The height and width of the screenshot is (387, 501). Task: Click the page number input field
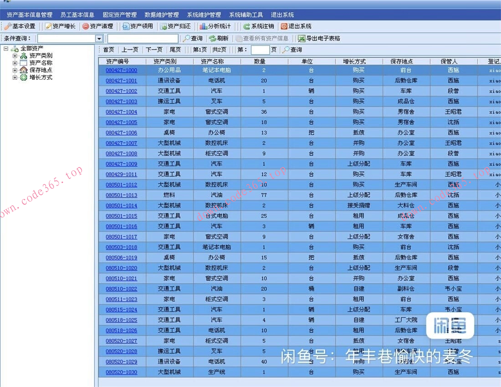coord(260,50)
